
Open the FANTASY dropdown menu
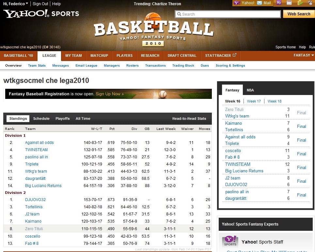pyautogui.click(x=304, y=55)
